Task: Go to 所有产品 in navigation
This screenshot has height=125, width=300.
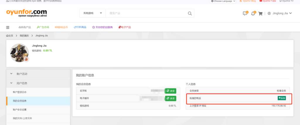Action: pos(25,27)
